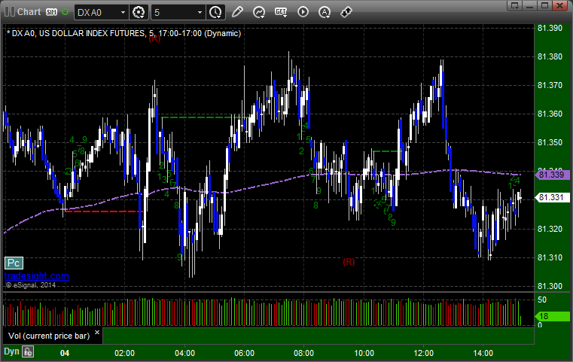Open the studies chart-line menu

pyautogui.click(x=259, y=12)
